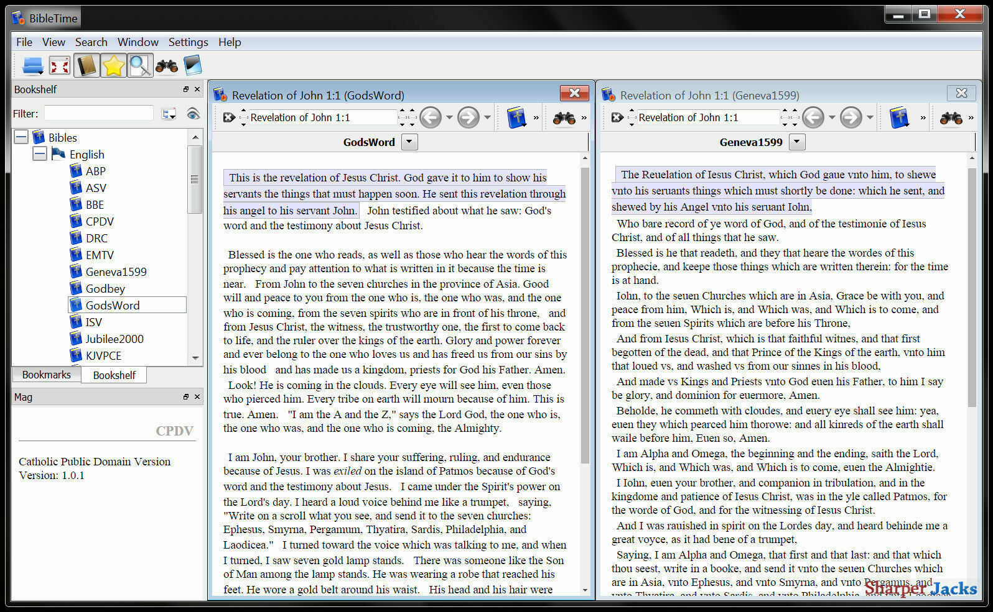993x612 pixels.
Task: Close the Mag dock panel
Action: pyautogui.click(x=197, y=397)
